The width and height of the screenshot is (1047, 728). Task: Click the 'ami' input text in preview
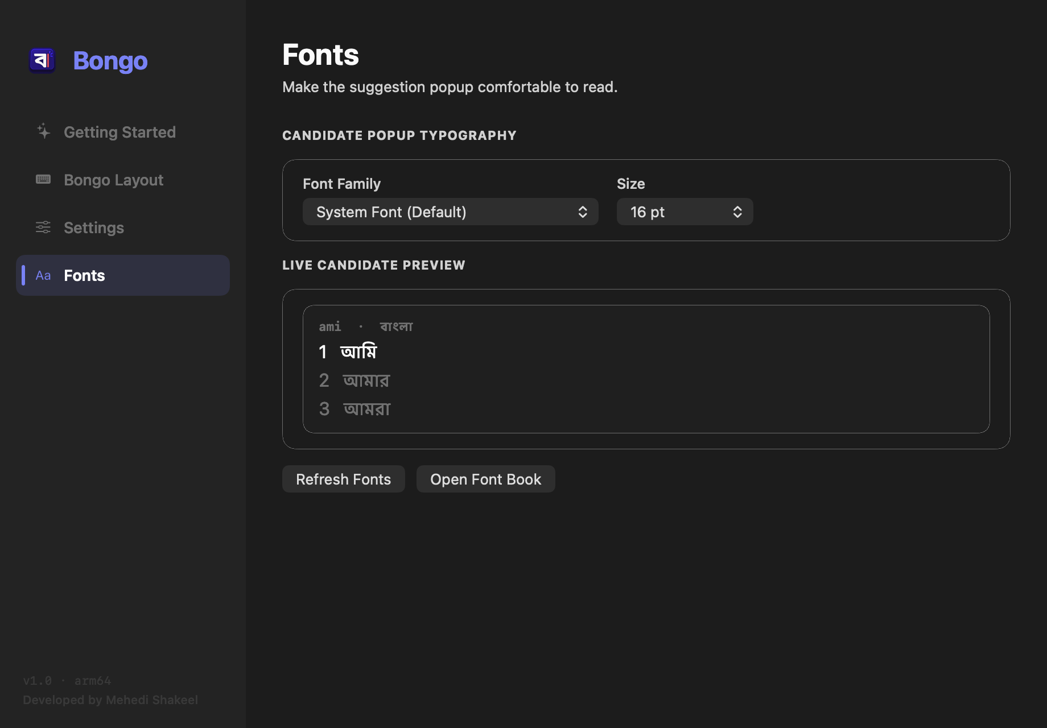(330, 326)
